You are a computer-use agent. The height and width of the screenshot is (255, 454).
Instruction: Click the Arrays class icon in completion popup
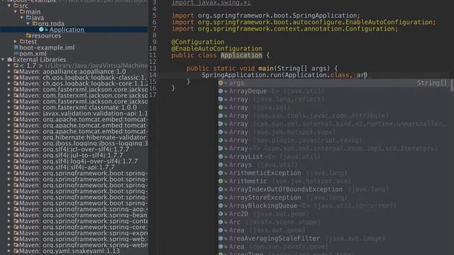[221, 165]
